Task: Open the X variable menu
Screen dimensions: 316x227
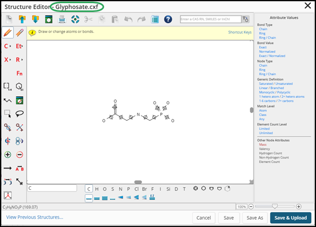Action: tap(8, 60)
